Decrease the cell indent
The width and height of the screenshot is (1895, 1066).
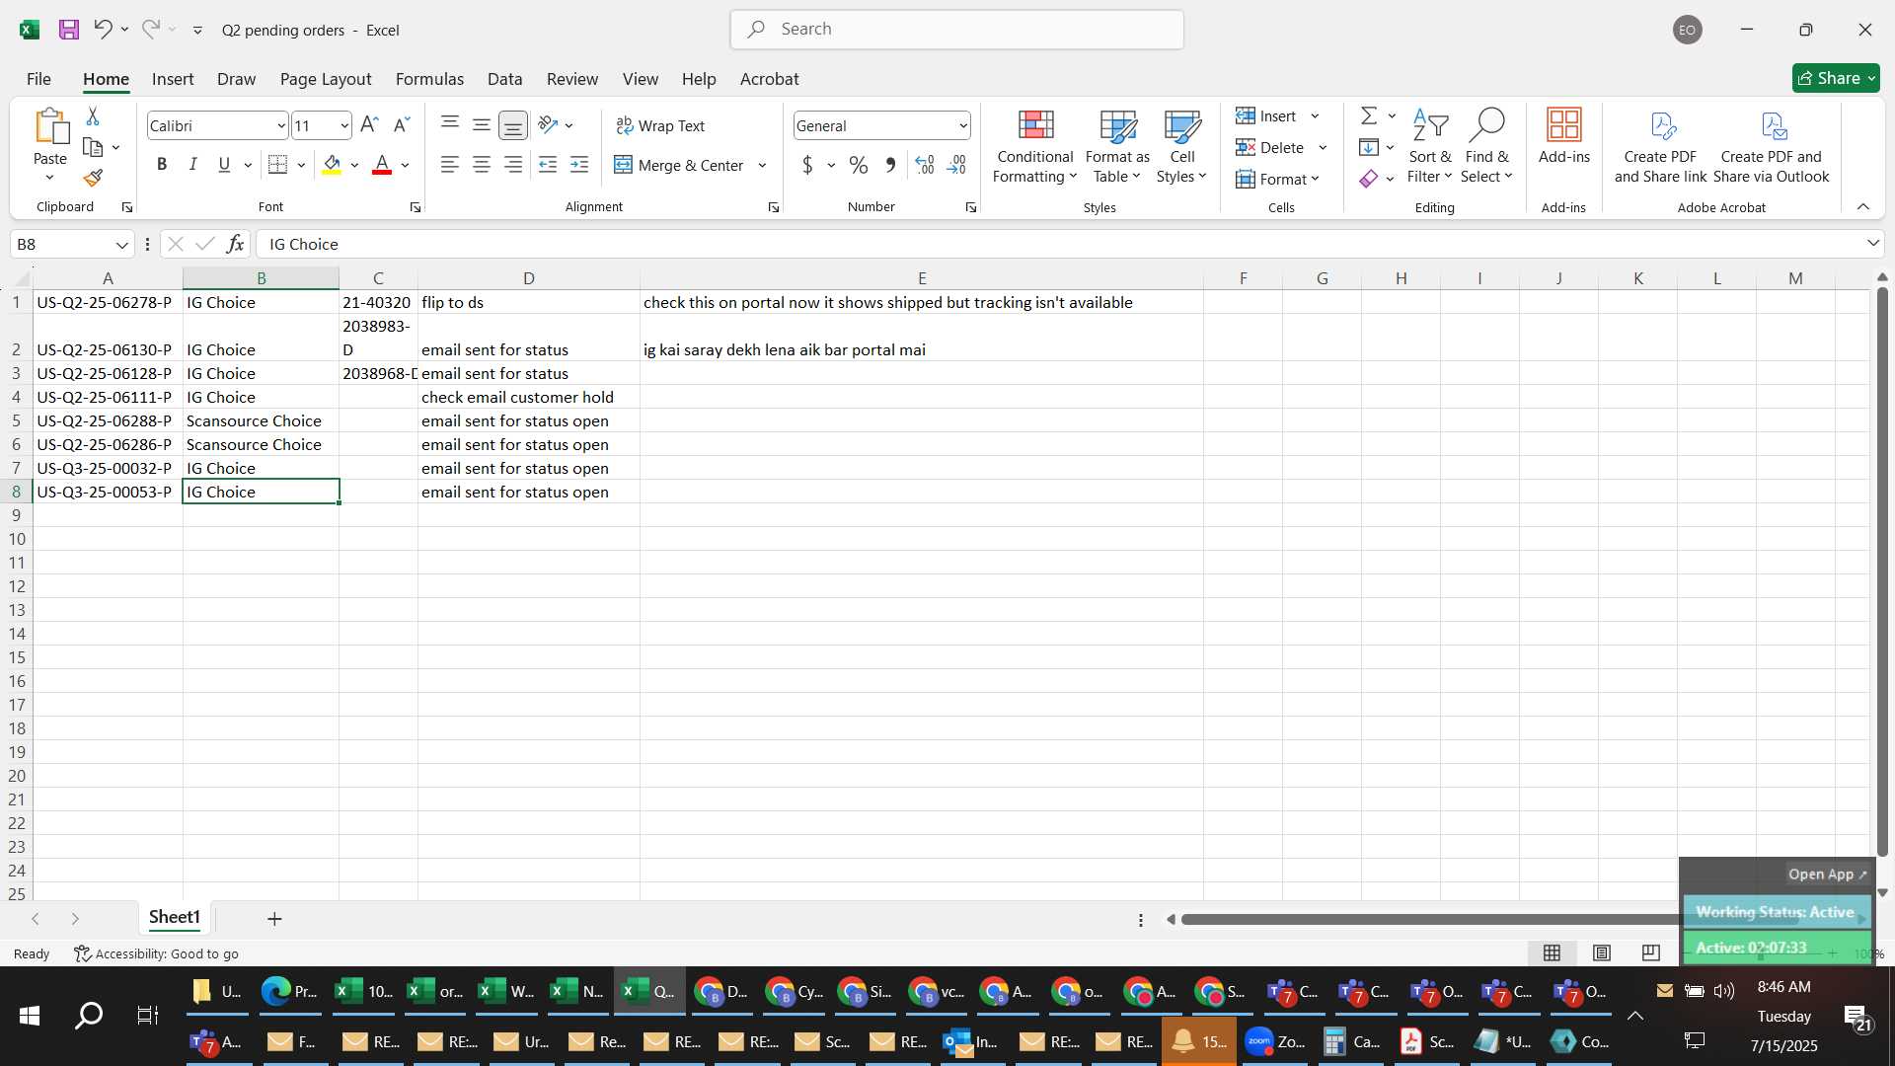click(548, 165)
